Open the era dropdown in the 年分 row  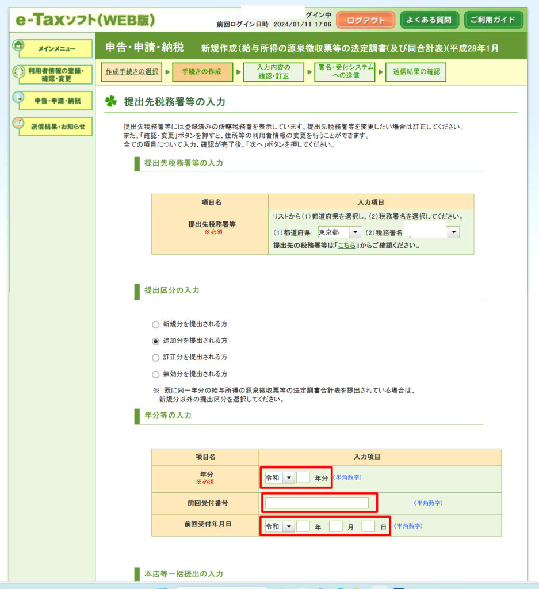pos(279,478)
